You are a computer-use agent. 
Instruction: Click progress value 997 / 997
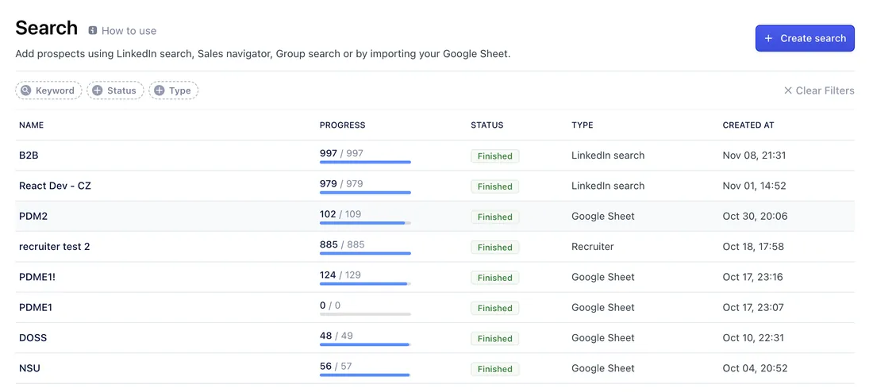click(341, 153)
